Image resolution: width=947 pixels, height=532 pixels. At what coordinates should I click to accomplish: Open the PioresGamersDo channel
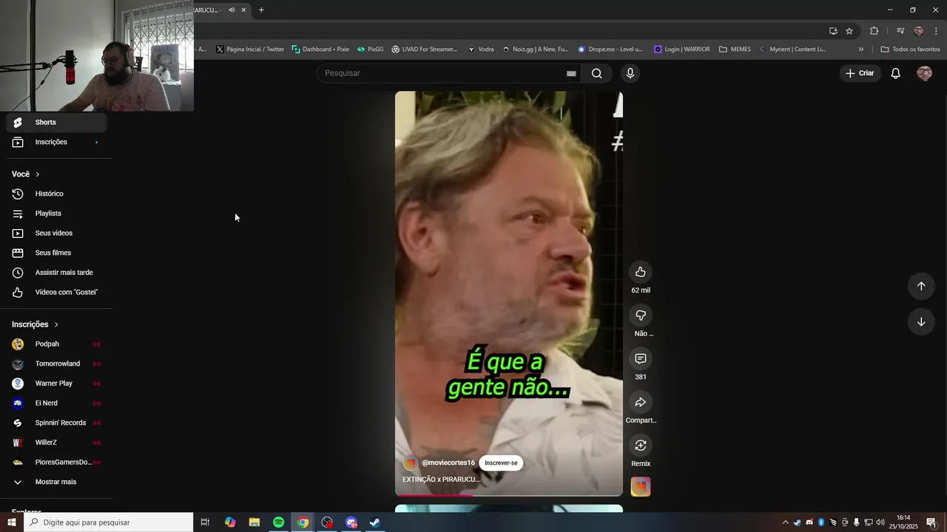[56, 463]
